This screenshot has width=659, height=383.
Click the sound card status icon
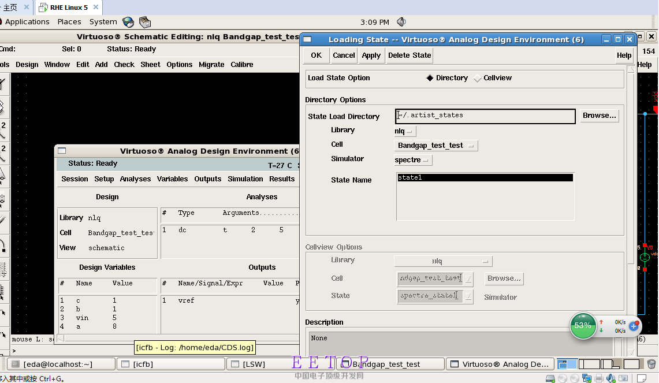pyautogui.click(x=611, y=378)
